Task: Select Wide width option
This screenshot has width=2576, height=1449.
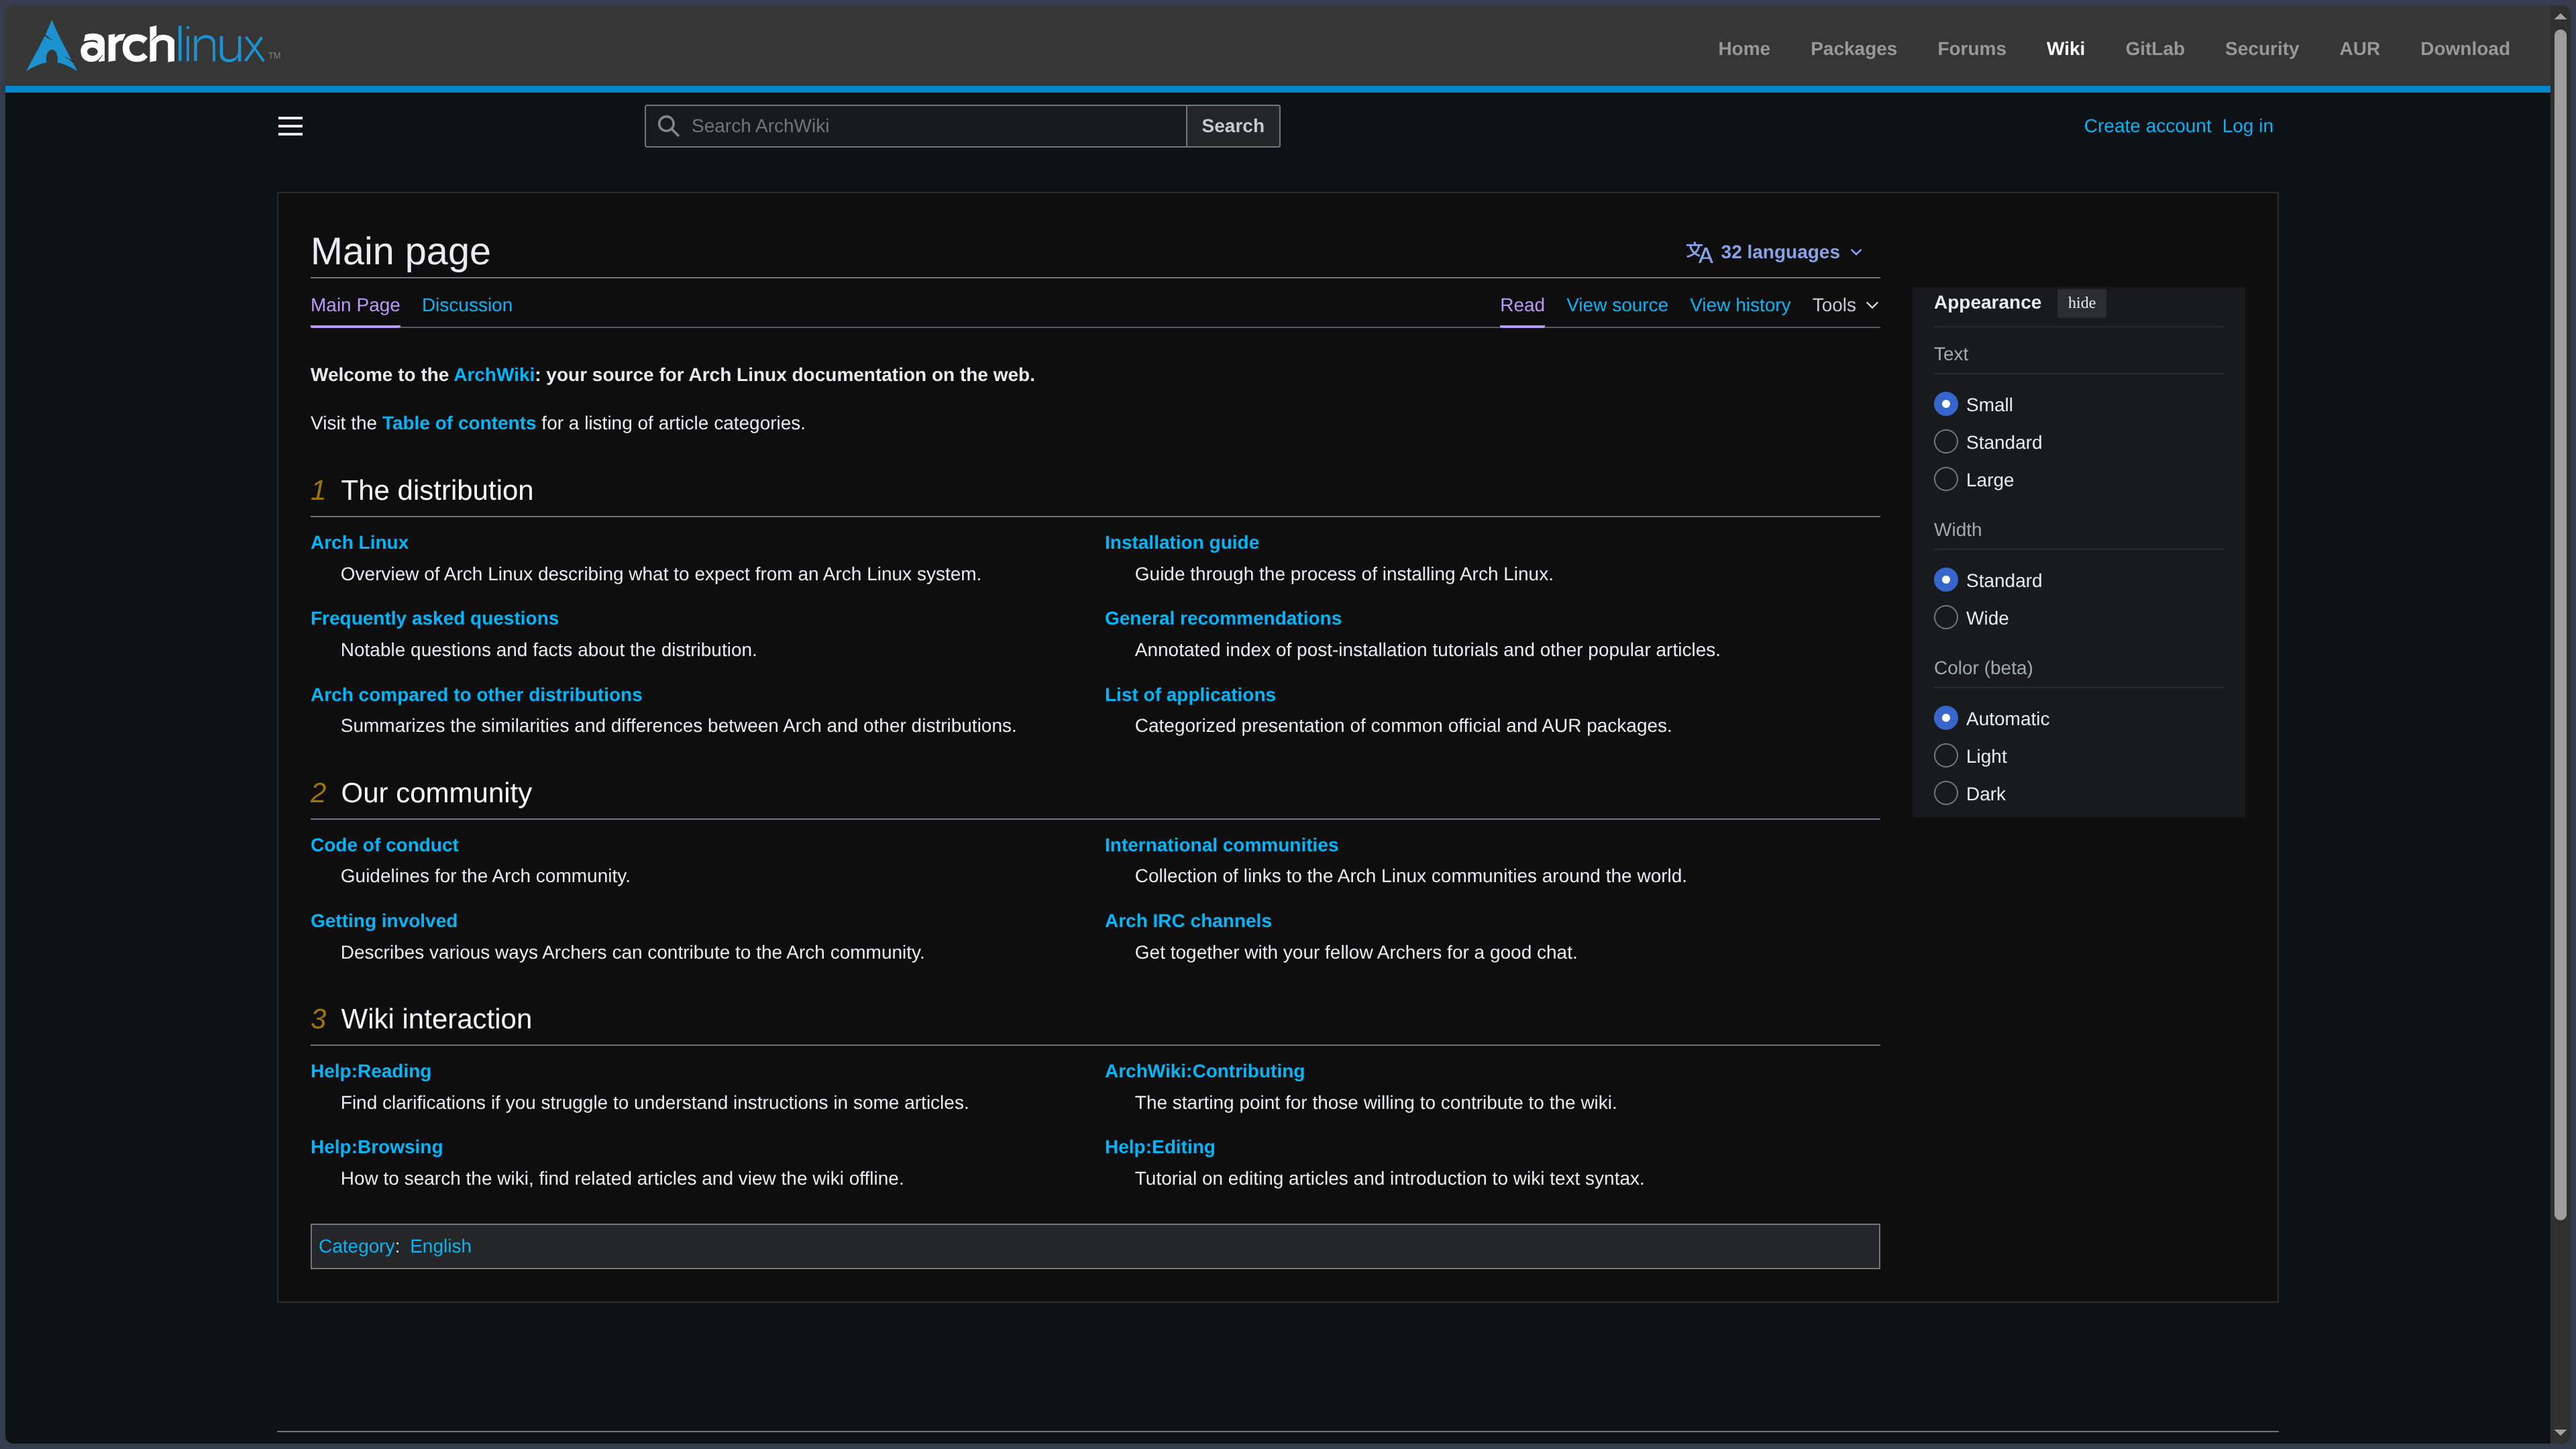Action: tap(1945, 618)
